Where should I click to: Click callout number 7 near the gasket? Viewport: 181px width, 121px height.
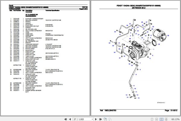click(x=140, y=63)
